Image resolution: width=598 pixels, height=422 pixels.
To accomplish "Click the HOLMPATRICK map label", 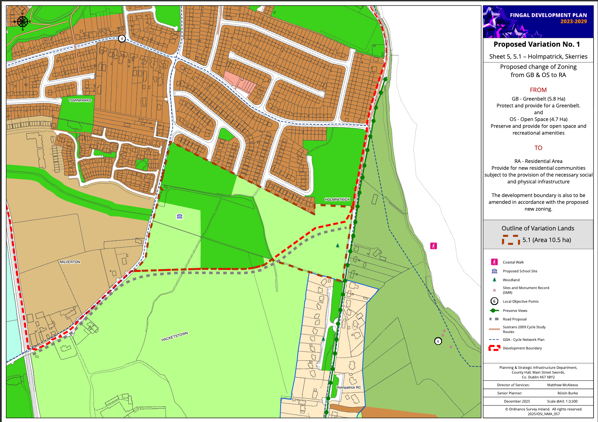I will pos(337,199).
